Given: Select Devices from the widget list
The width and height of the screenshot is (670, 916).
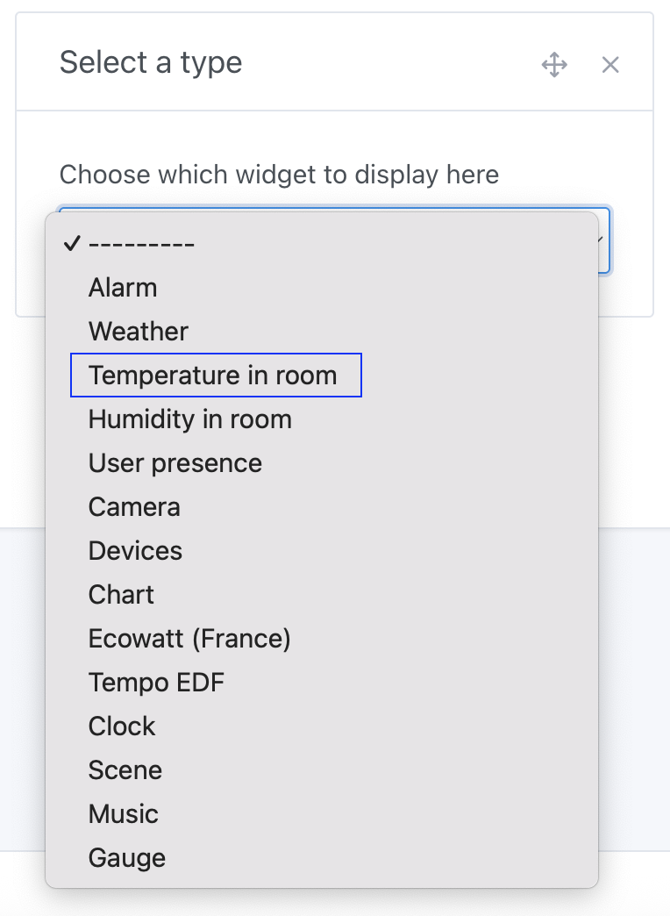Looking at the screenshot, I should tap(135, 550).
